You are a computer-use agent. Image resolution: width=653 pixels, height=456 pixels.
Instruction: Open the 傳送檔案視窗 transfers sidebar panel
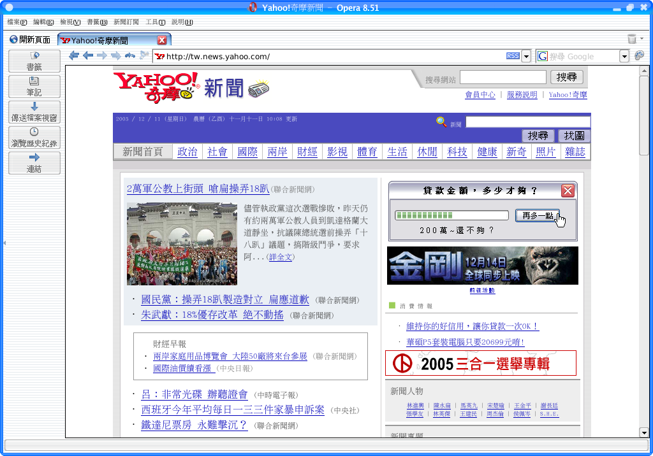[34, 112]
